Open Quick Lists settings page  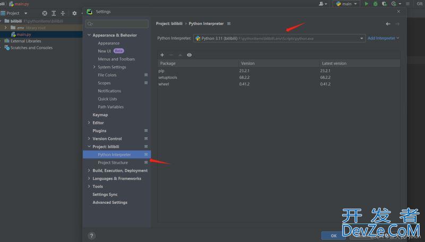(107, 99)
